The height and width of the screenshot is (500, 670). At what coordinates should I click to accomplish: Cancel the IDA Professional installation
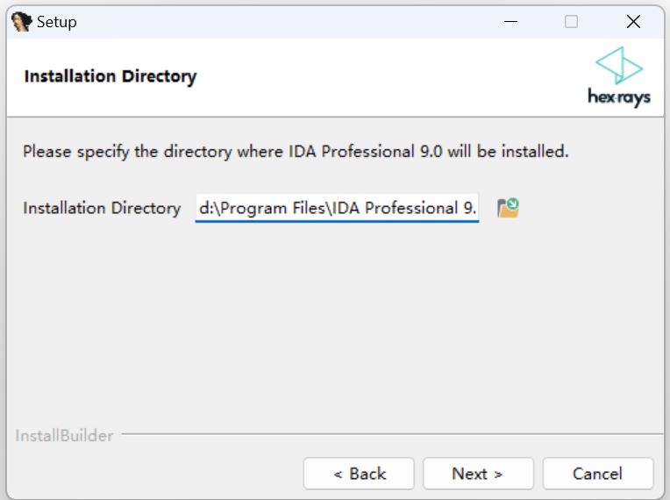click(x=597, y=474)
